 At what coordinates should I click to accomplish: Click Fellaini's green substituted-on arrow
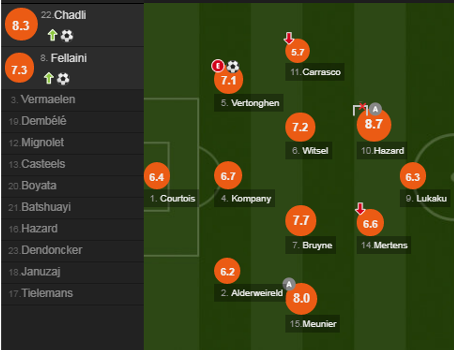pyautogui.click(x=49, y=79)
